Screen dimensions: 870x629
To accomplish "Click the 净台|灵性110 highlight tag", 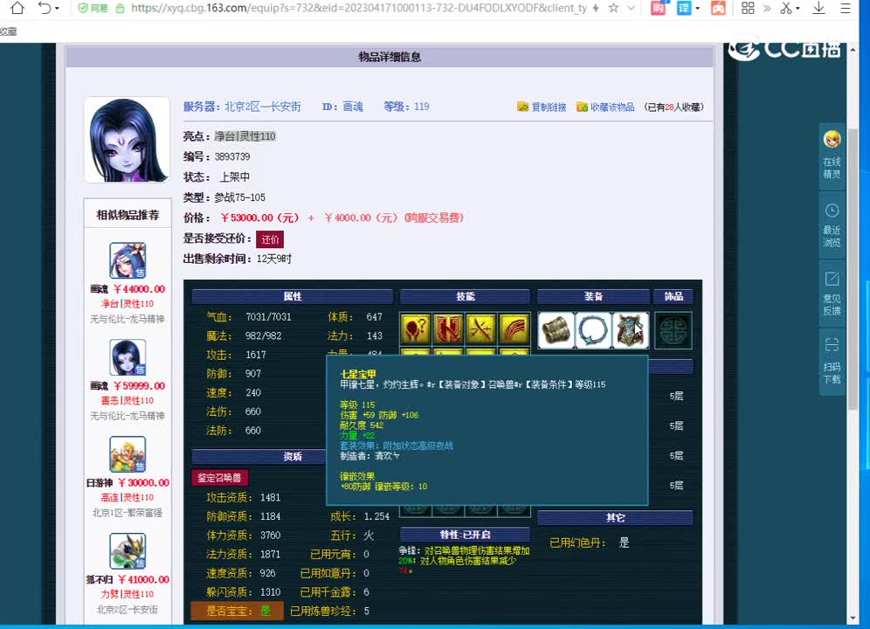I will 245,136.
